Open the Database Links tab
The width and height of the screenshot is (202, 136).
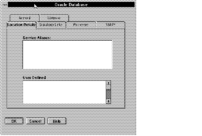tap(51, 25)
